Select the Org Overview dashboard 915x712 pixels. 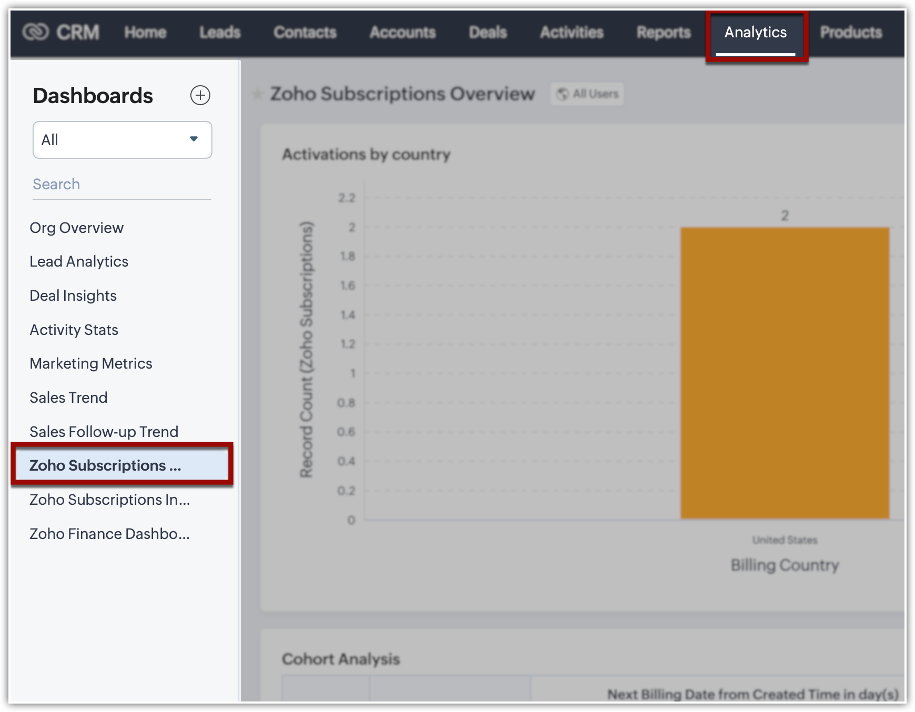(77, 228)
